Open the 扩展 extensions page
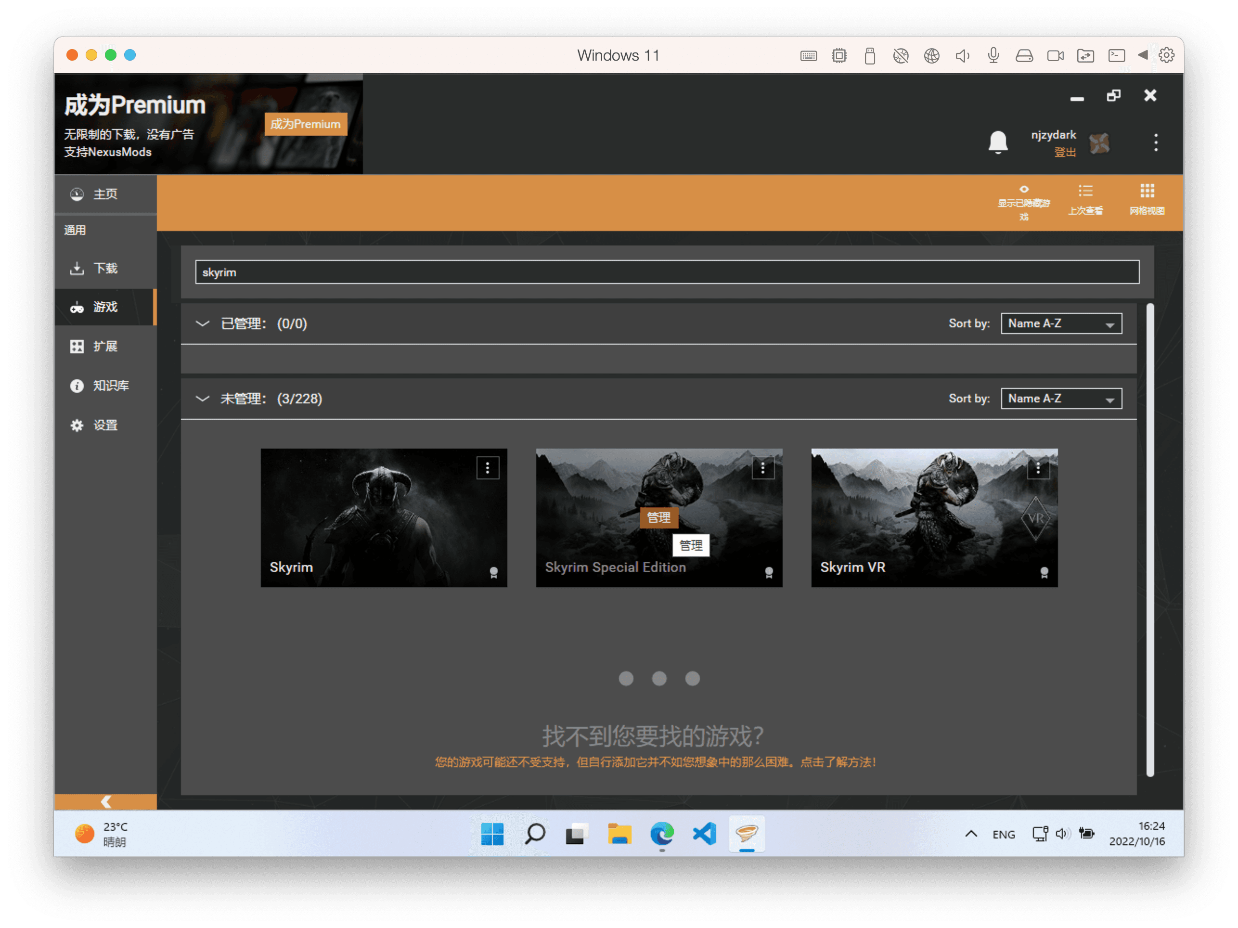Viewport: 1238px width, 928px height. point(105,347)
